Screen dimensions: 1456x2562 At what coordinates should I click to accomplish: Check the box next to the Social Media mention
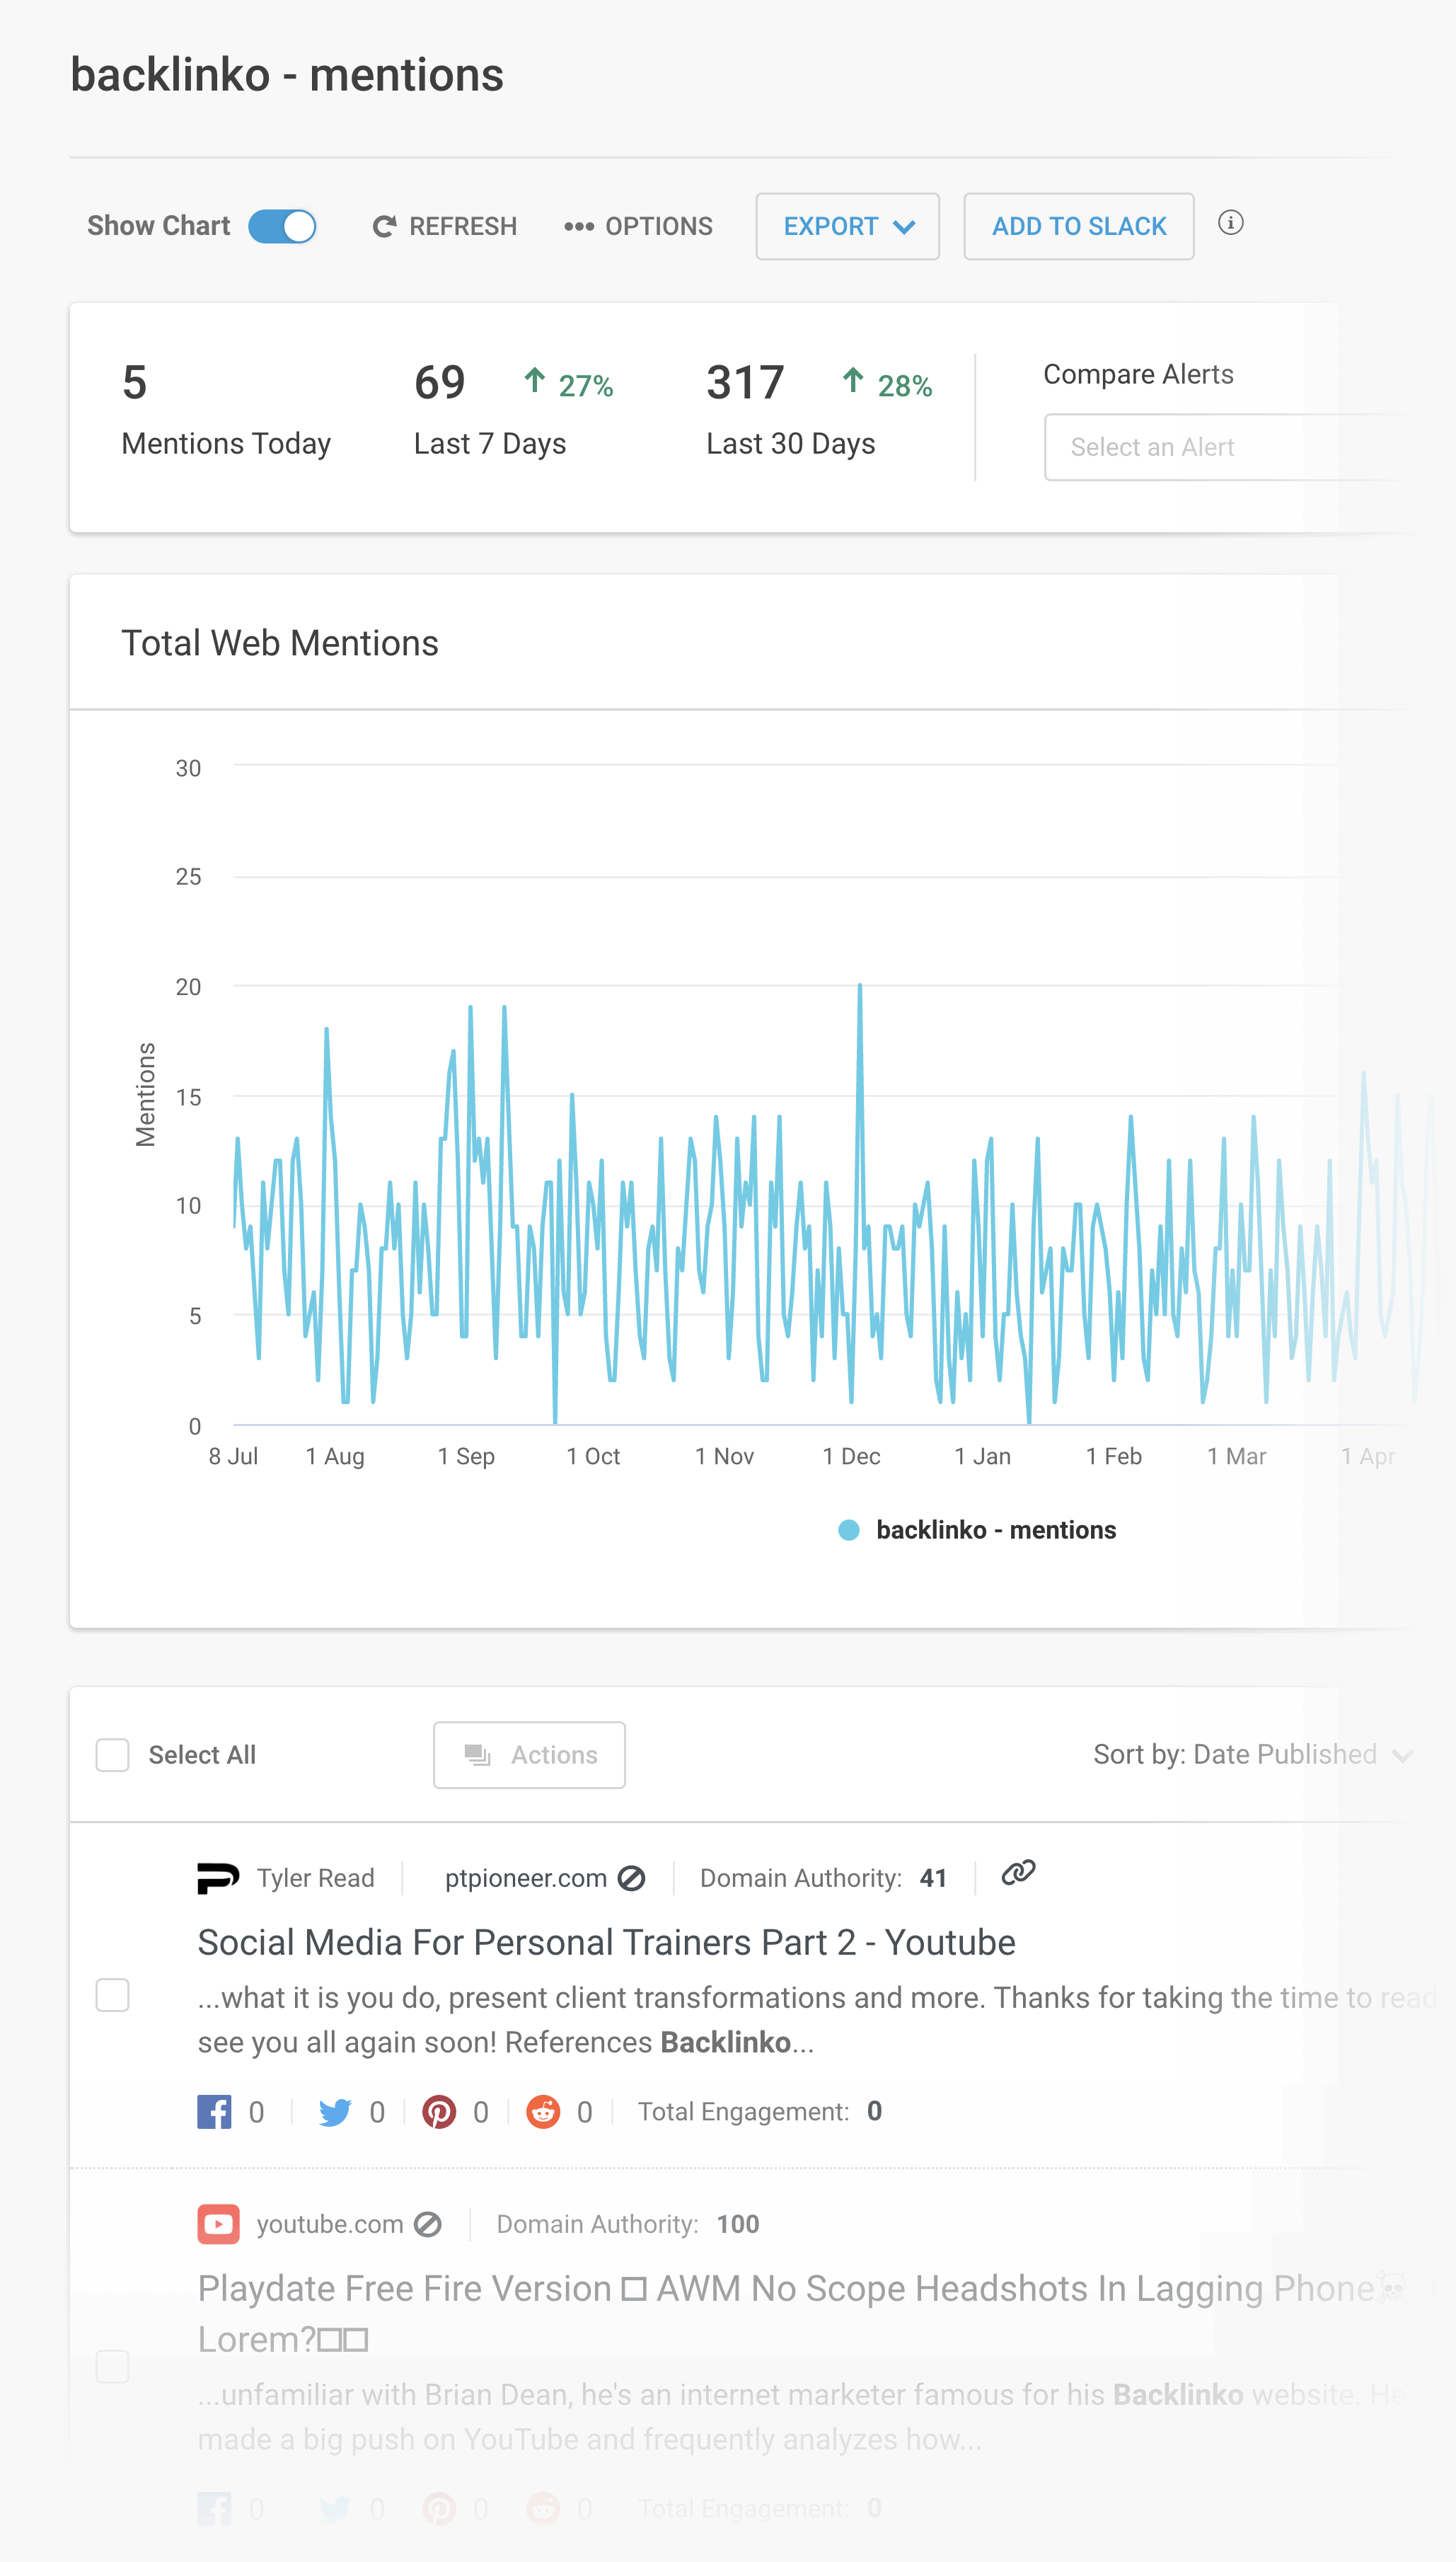click(x=112, y=1995)
